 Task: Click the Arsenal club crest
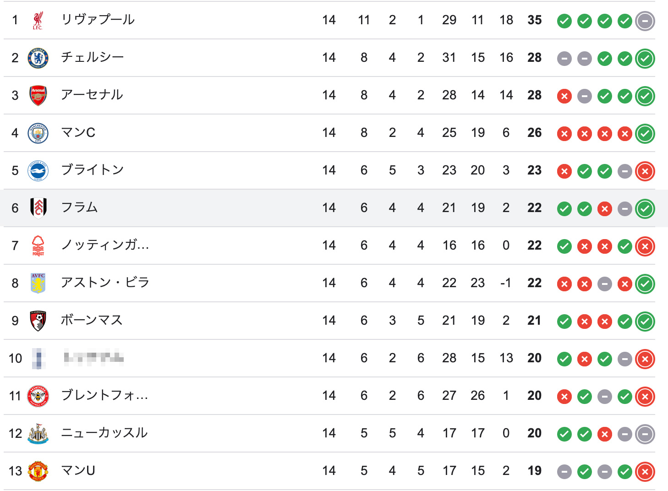point(38,95)
